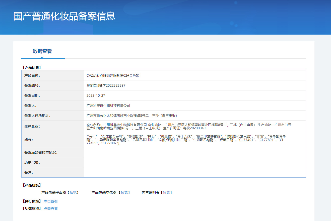Click the empty 历史记录 cell
This screenshot has height=221, width=331.
[x=195, y=162]
